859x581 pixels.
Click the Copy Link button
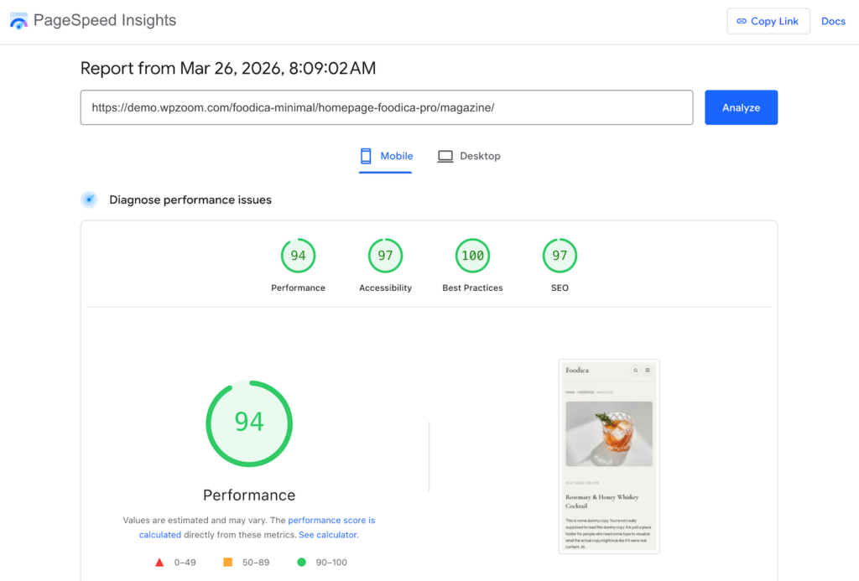[768, 21]
